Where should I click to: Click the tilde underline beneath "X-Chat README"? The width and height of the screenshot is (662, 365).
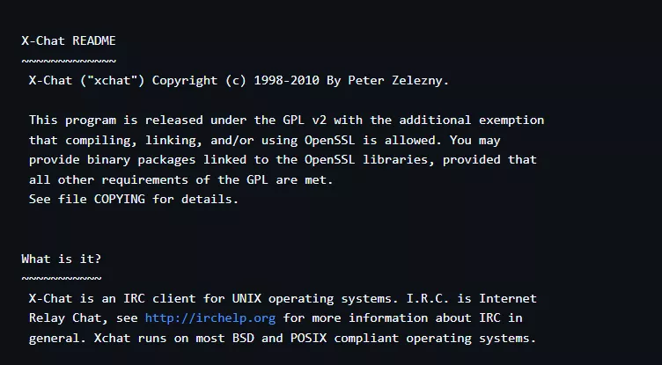pyautogui.click(x=69, y=61)
